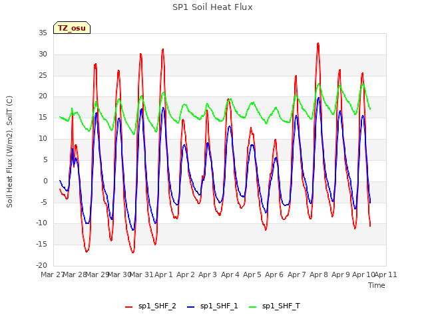
Task: Click the 30 y-axis tick label
Action: point(43,54)
